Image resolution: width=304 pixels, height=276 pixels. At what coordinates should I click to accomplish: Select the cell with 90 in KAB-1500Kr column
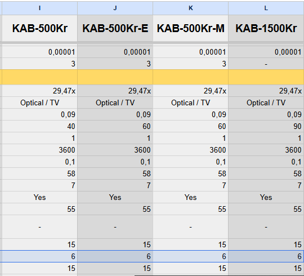pyautogui.click(x=266, y=127)
